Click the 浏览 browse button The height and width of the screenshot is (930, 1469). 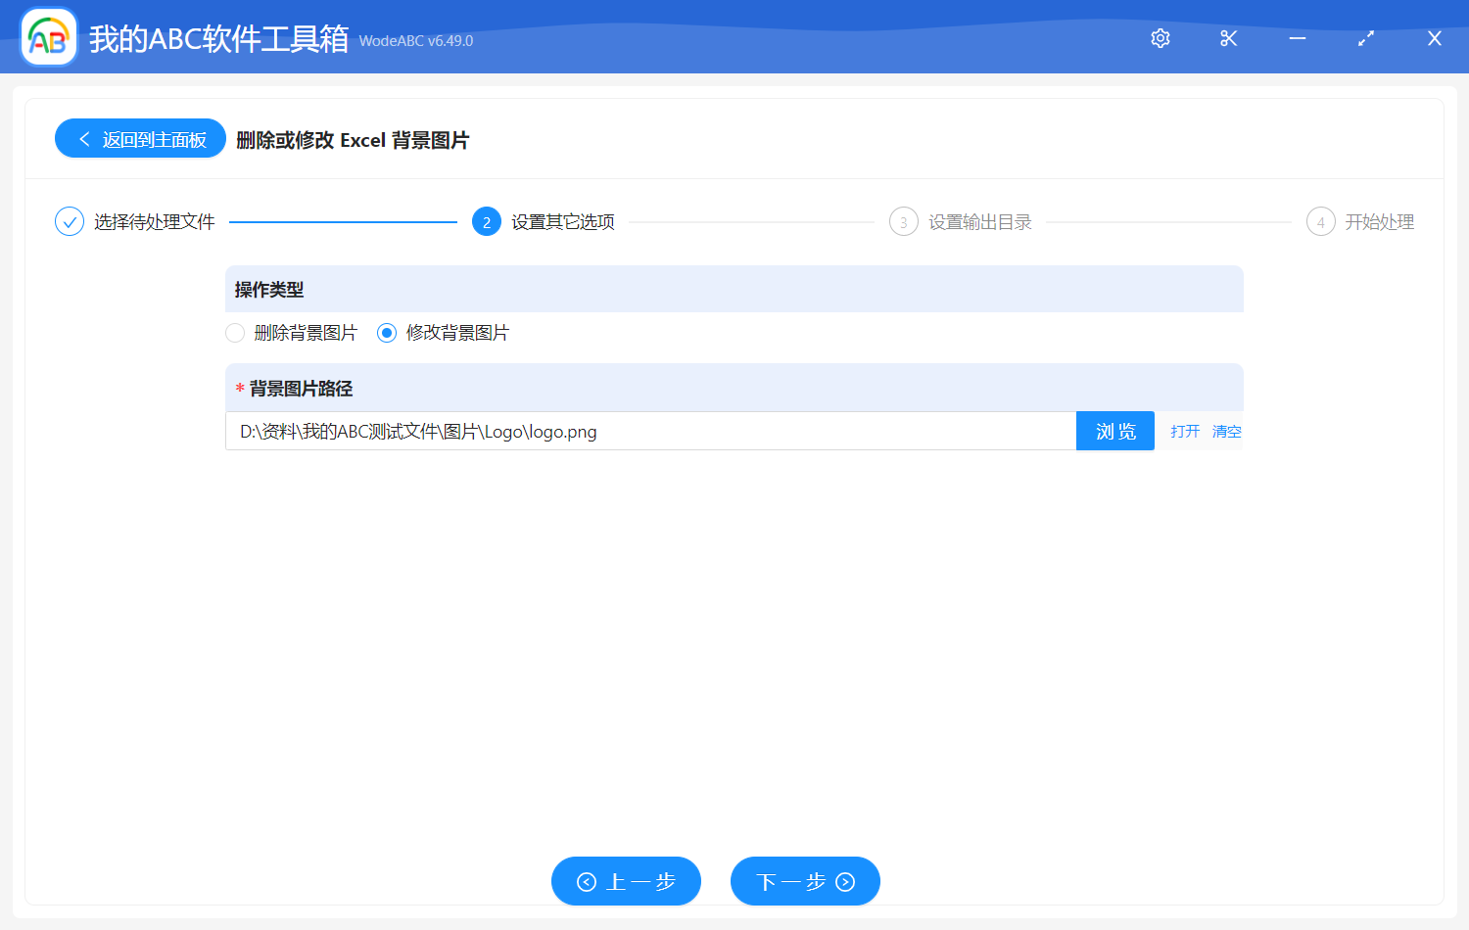[1115, 431]
